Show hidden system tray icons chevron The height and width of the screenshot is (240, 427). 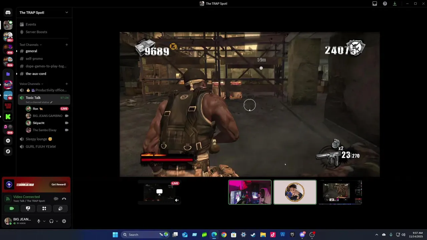(x=377, y=235)
